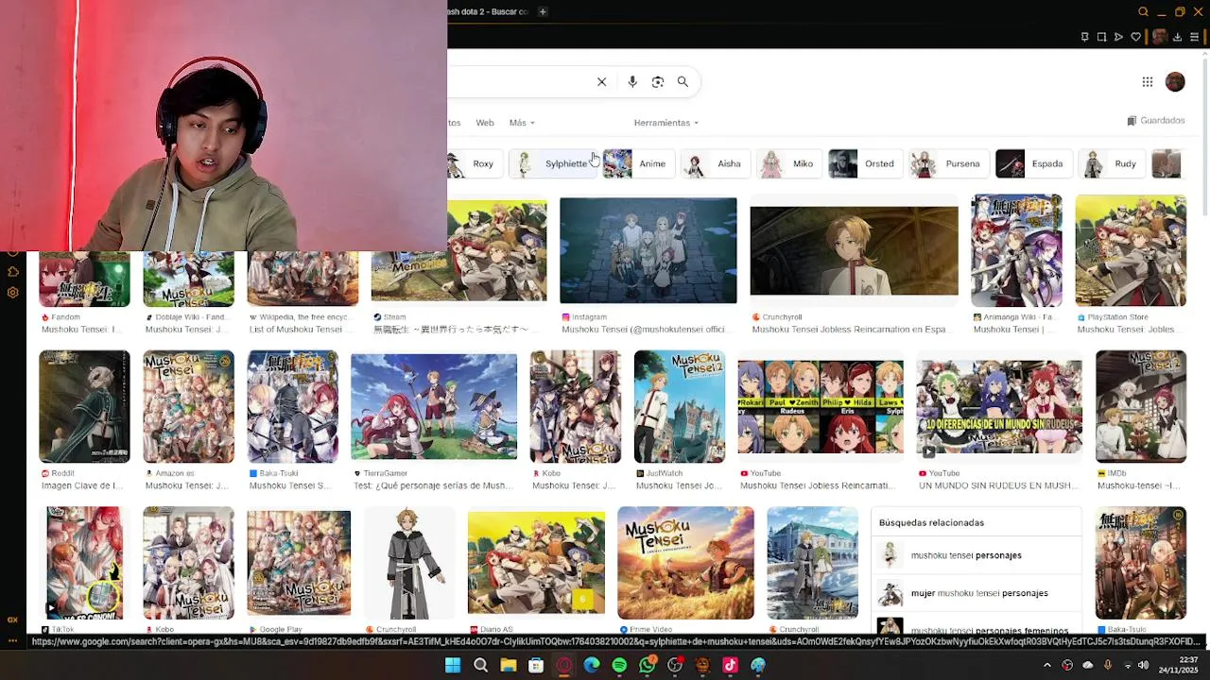Expand the Herramientas tools dropdown
This screenshot has height=680, width=1210.
(666, 123)
